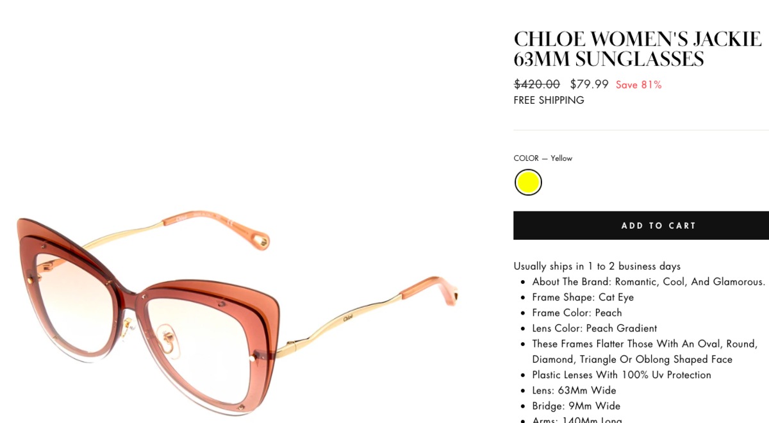The width and height of the screenshot is (769, 423).
Task: Click the Lens: 63Mm Wide specification
Action: (x=574, y=390)
